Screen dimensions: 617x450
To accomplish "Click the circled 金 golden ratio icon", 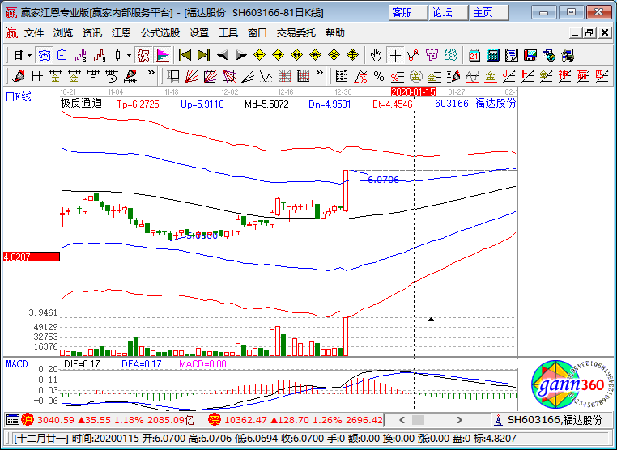I will (416, 76).
